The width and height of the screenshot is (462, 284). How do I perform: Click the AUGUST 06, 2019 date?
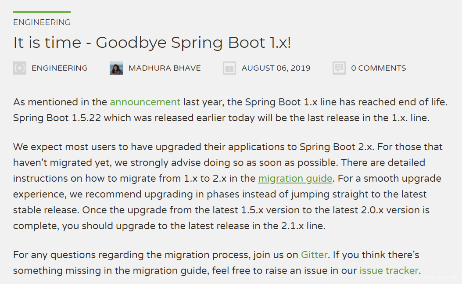click(x=276, y=68)
